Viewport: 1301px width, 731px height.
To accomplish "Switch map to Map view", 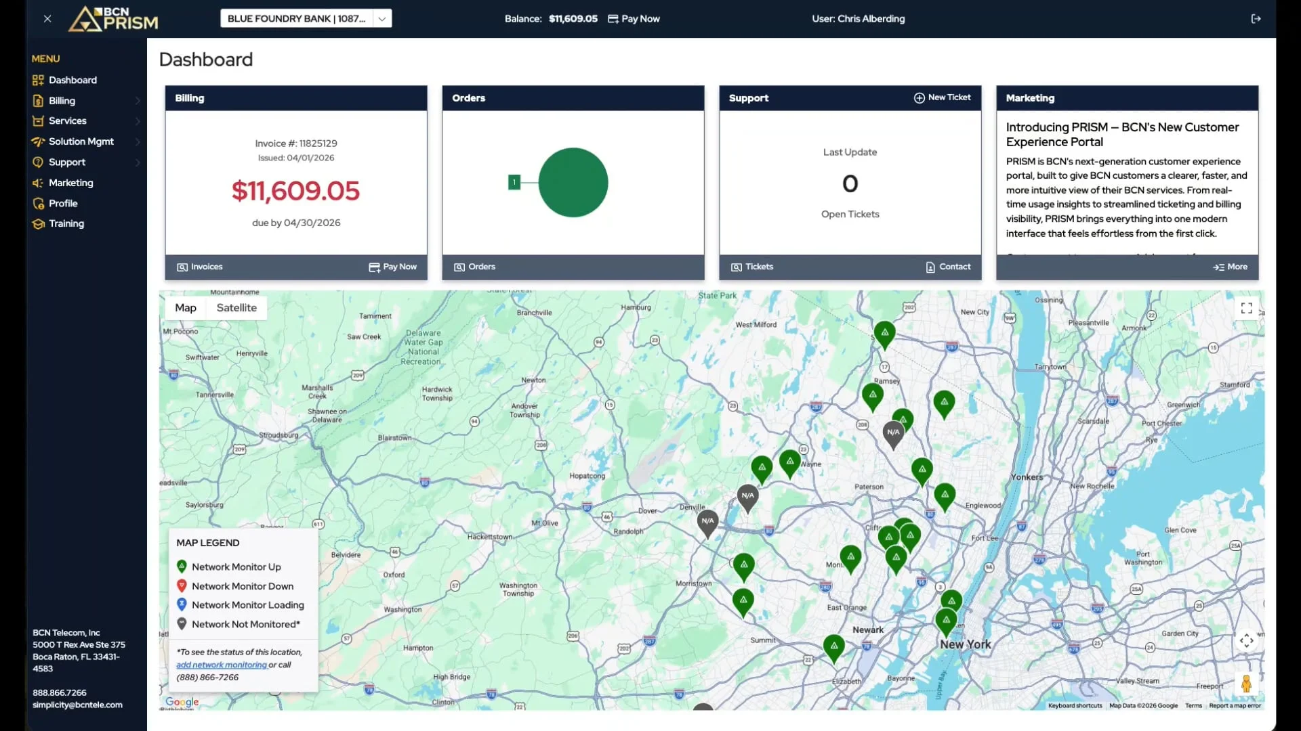I will [x=186, y=308].
